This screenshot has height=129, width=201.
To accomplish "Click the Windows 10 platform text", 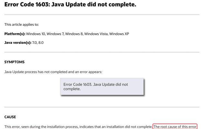I will click(x=36, y=34).
